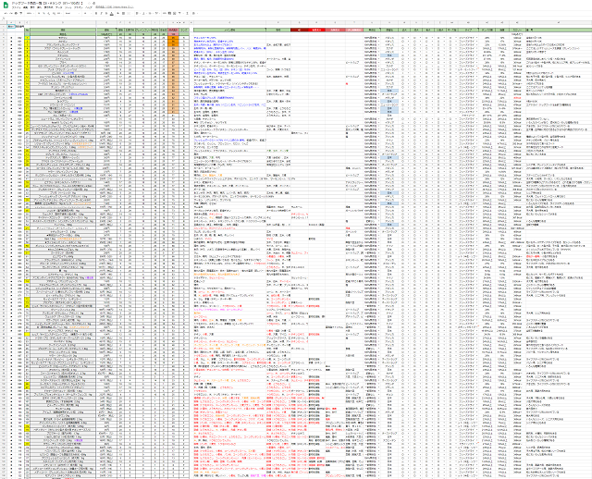Click the document title text
Screen dimensions: 592x479
46,3
